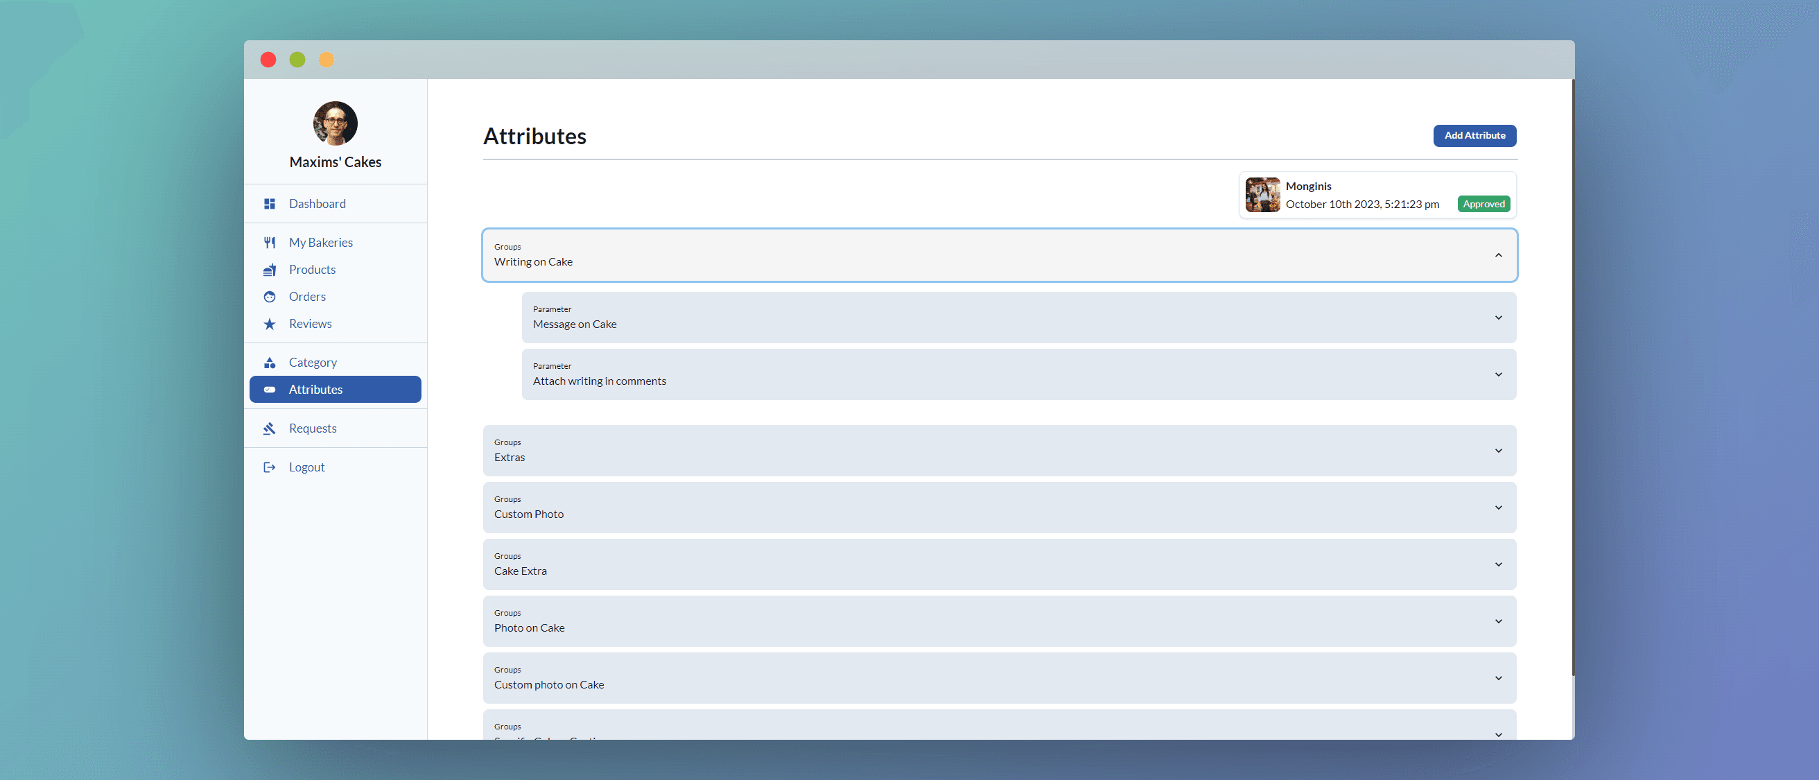This screenshot has height=780, width=1819.
Task: Click the Requests gavel icon
Action: pos(269,428)
